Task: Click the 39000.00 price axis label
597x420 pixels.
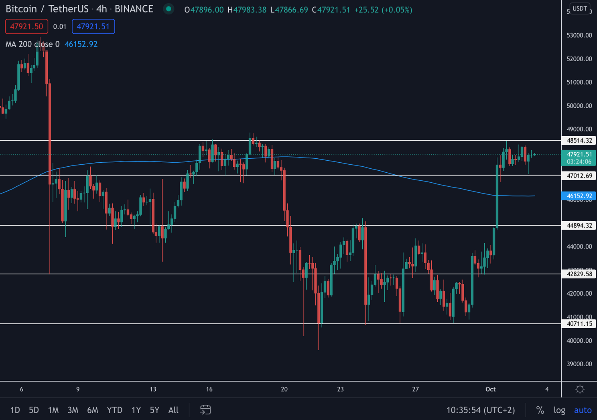Action: (x=579, y=364)
